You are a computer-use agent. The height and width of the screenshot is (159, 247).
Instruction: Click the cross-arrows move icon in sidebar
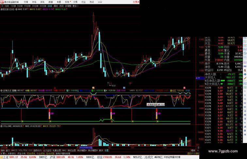245,74
